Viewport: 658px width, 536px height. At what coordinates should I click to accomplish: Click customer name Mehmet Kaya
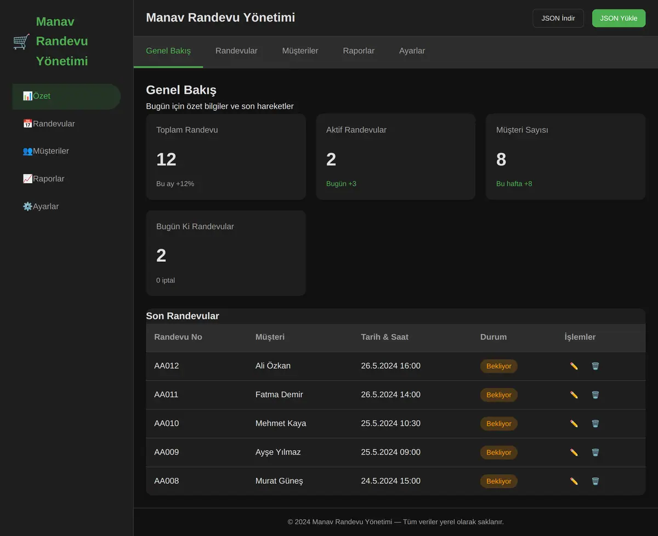tap(281, 423)
